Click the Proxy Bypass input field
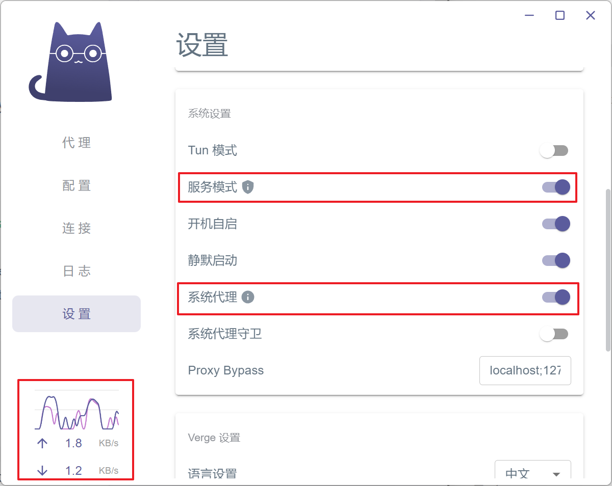The image size is (612, 486). click(525, 370)
